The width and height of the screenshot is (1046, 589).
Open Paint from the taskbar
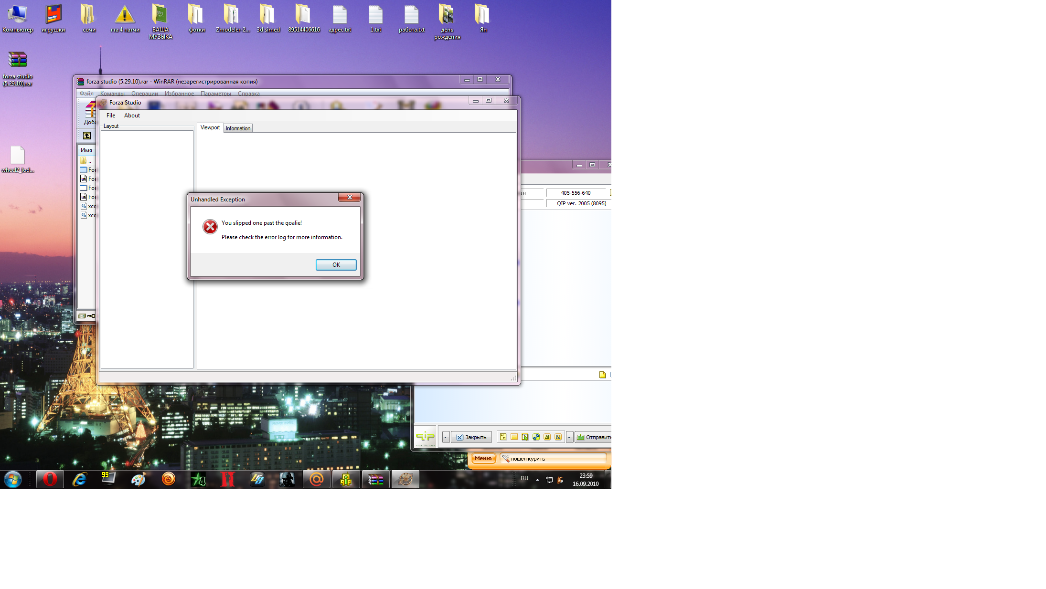pos(139,479)
